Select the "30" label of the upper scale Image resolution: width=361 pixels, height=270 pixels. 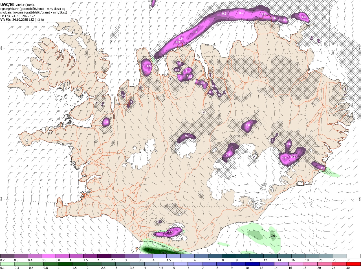tap(348, 260)
